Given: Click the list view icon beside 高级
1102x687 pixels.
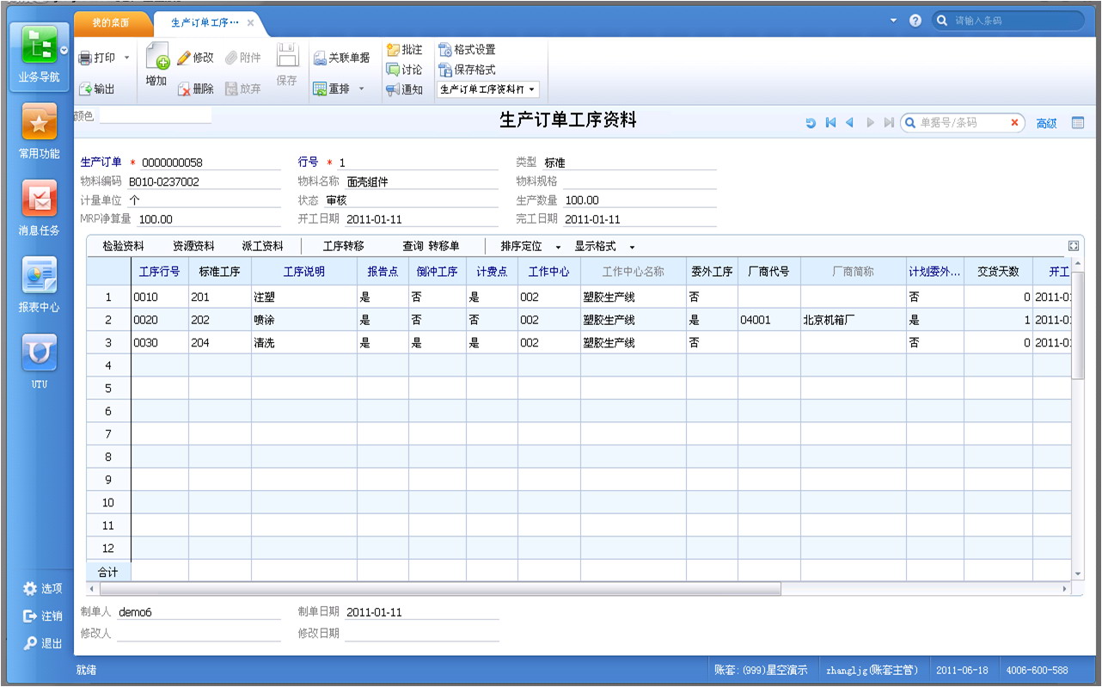Looking at the screenshot, I should point(1078,123).
